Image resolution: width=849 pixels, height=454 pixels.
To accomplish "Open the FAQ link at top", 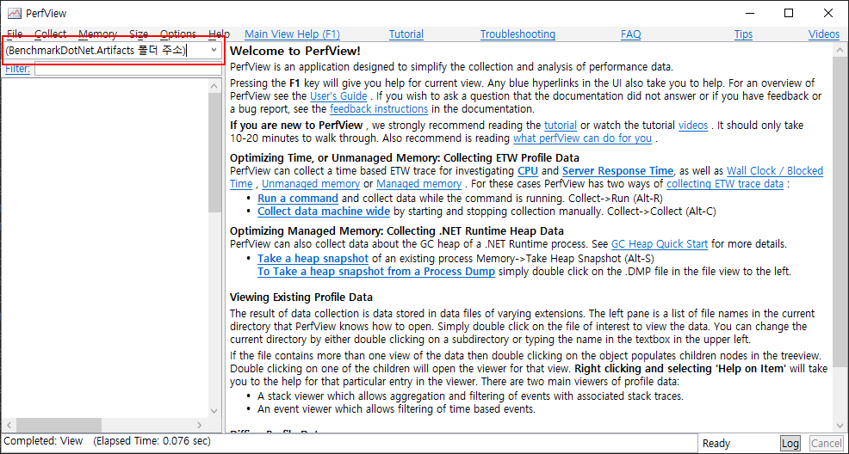I will tap(630, 34).
